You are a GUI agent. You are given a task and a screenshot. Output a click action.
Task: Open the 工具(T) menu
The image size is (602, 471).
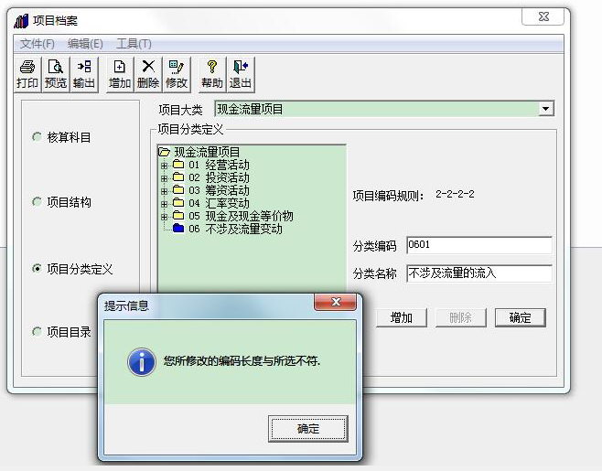[x=134, y=44]
